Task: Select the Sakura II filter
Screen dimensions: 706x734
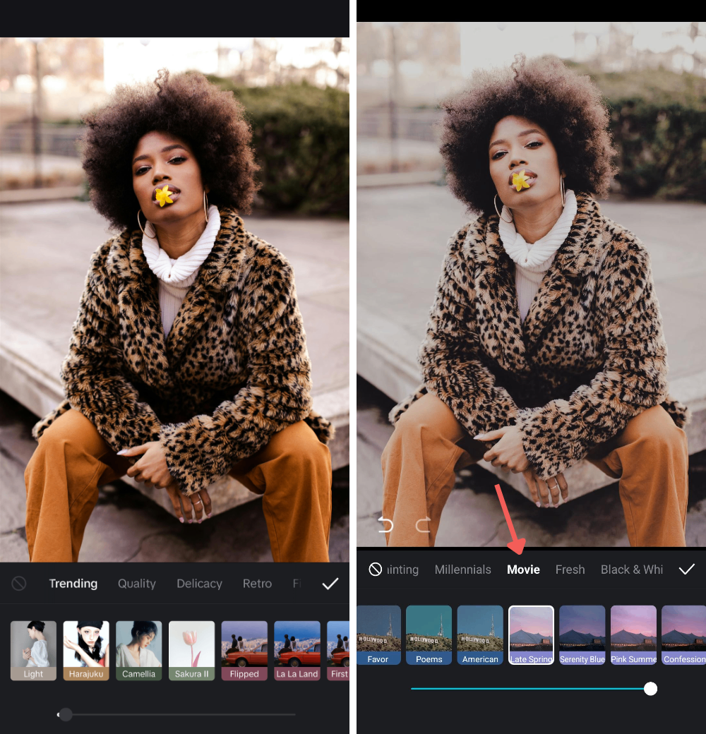Action: point(191,650)
